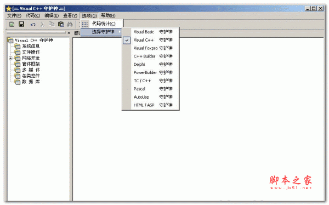Close the Visual C++ 守护神 window
Viewport: 329px width, 205px height.
[321, 9]
